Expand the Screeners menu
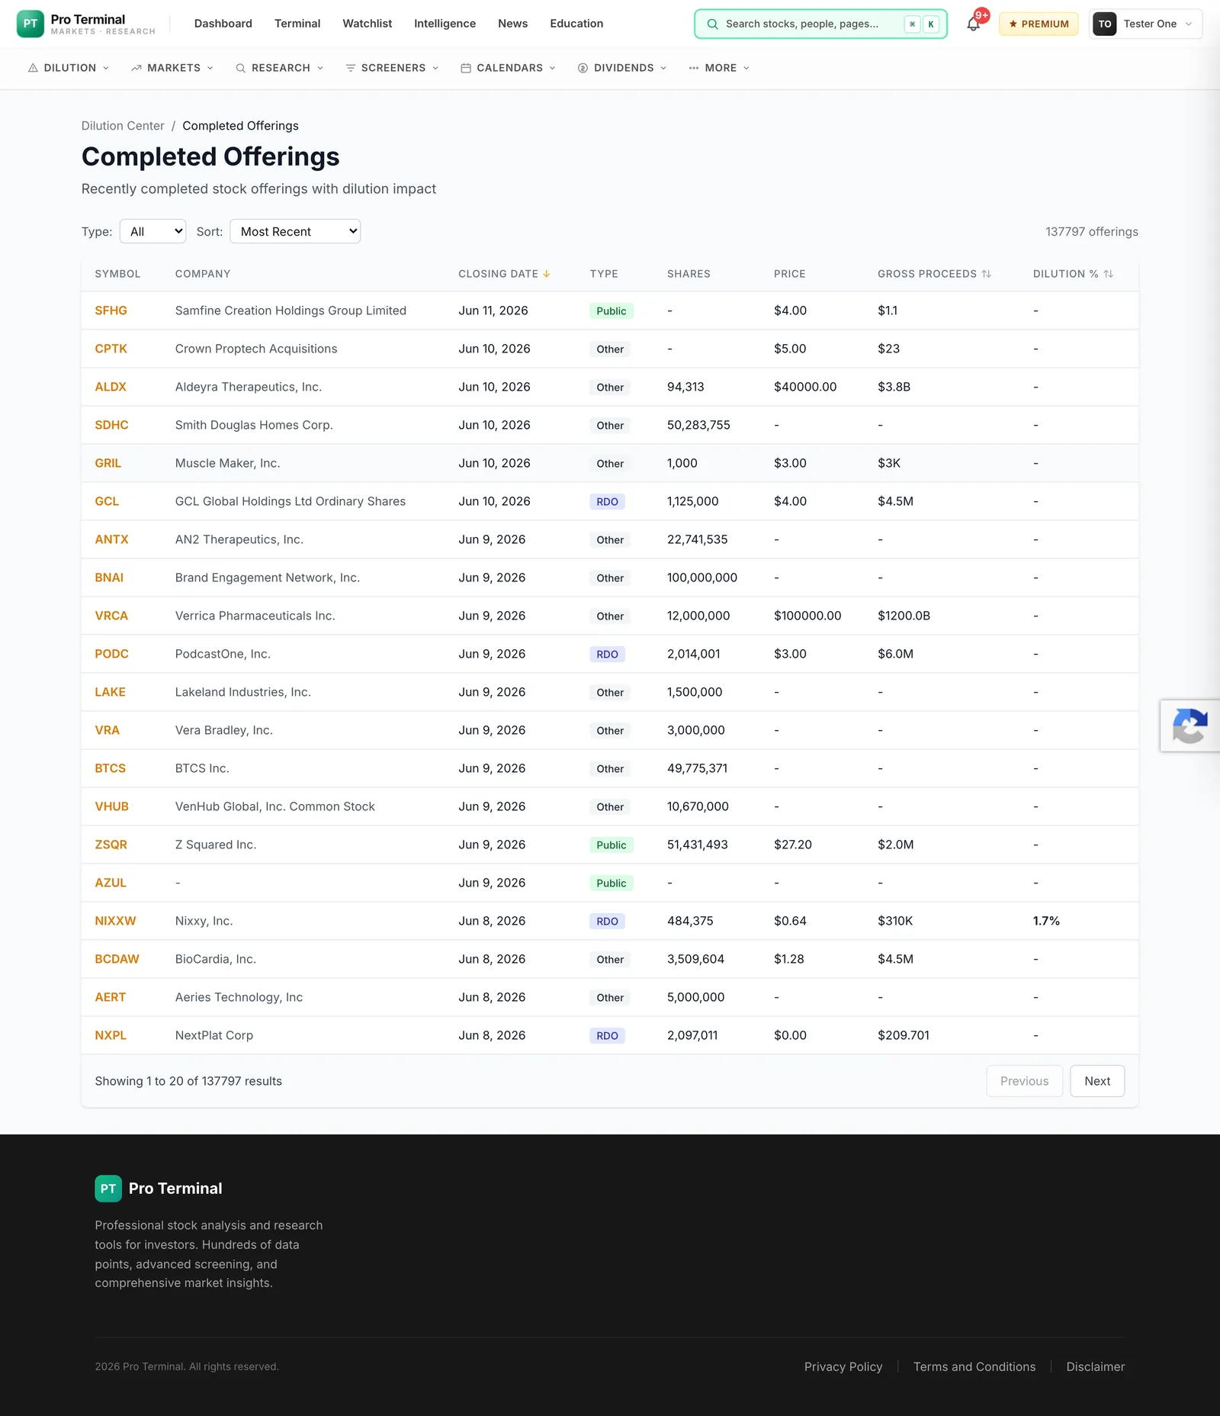The width and height of the screenshot is (1220, 1416). (392, 68)
